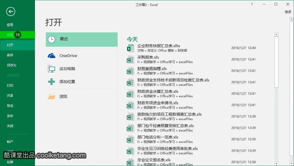Screen dimensions: 294x166
Task: Click the back arrow circle icon
Action: (11, 11)
